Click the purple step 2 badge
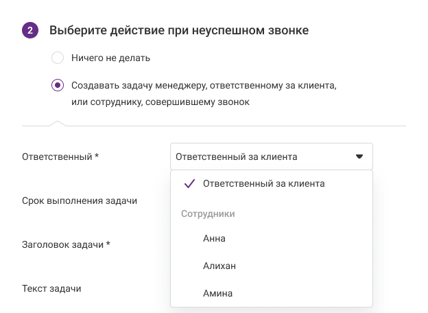The width and height of the screenshot is (428, 313). pyautogui.click(x=30, y=31)
